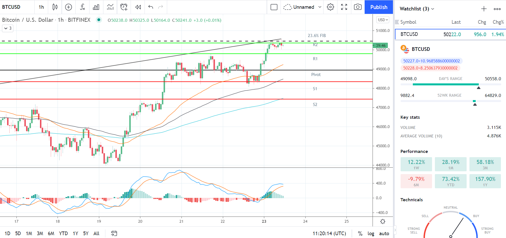Click the bid price 50227.0 pill

(431, 61)
